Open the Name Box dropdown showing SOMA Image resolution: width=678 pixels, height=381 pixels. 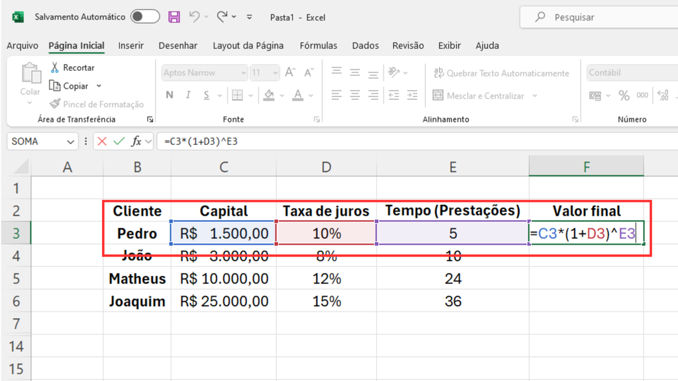(x=69, y=141)
